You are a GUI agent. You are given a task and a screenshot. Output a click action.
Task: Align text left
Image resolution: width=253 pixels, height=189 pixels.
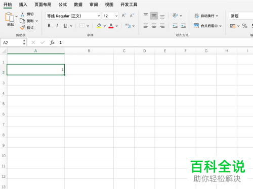point(146,26)
